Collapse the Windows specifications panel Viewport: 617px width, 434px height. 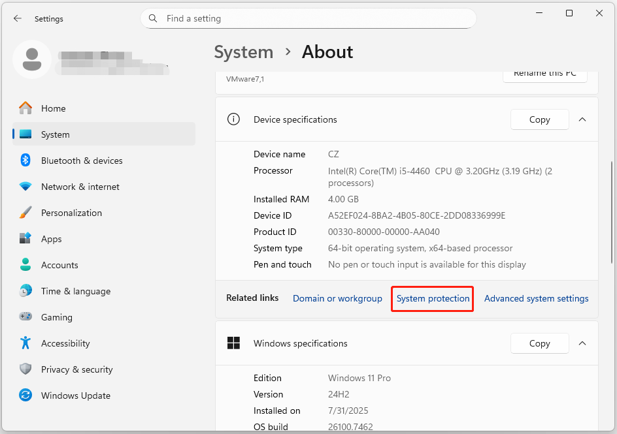pos(582,343)
